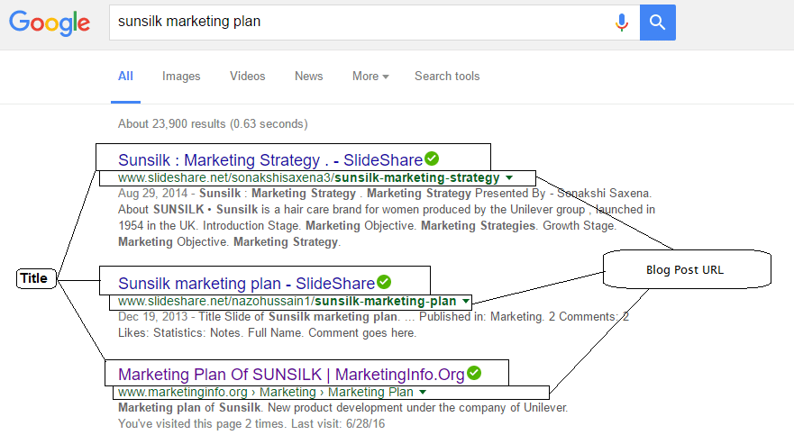Expand dropdown arrow after sunsilk-marketing-plan URL
The image size is (794, 444).
tap(465, 301)
